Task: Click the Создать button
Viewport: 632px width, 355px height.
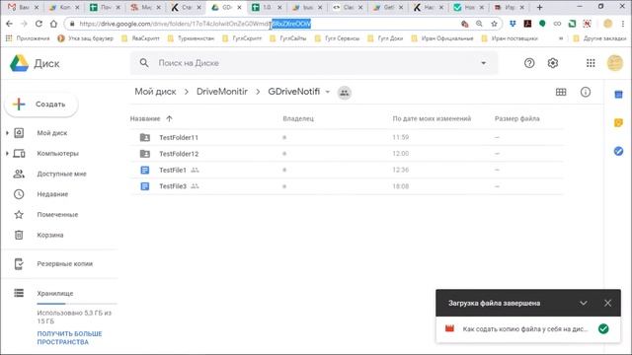Action: click(41, 105)
